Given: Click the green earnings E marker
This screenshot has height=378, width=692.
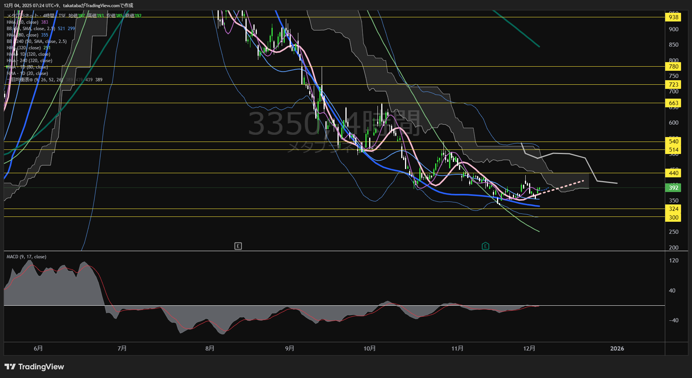Looking at the screenshot, I should coord(485,246).
